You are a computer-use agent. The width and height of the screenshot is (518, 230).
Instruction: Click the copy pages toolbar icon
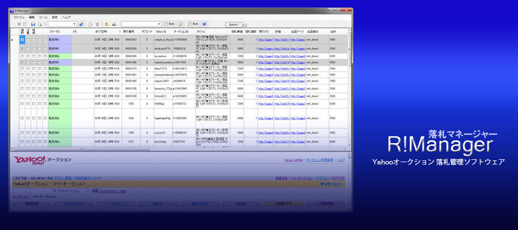click(90, 24)
